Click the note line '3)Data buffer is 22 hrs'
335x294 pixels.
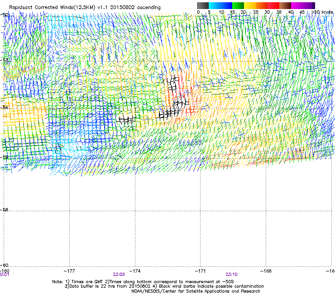coord(164,286)
